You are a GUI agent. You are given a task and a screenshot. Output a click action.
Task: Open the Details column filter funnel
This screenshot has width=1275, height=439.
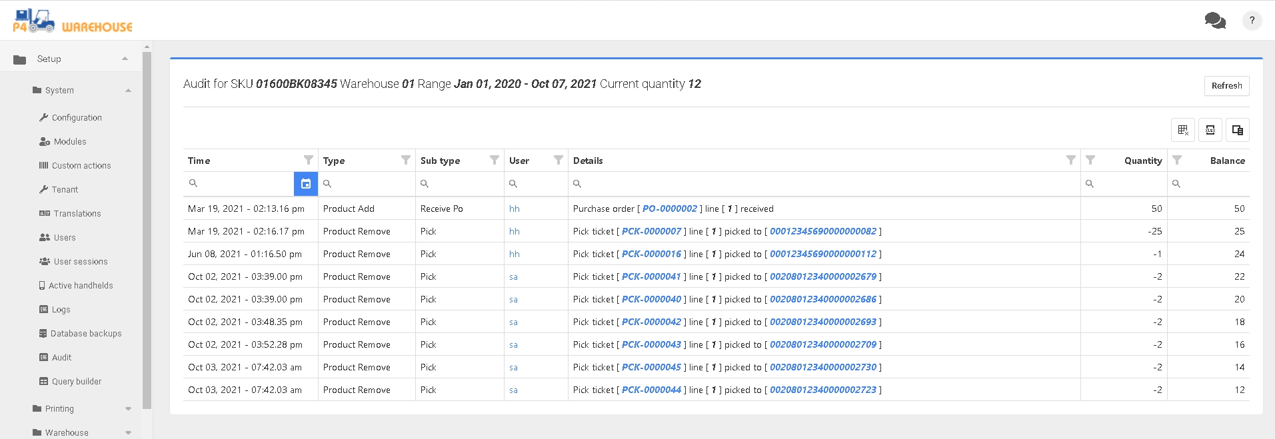click(x=1070, y=160)
